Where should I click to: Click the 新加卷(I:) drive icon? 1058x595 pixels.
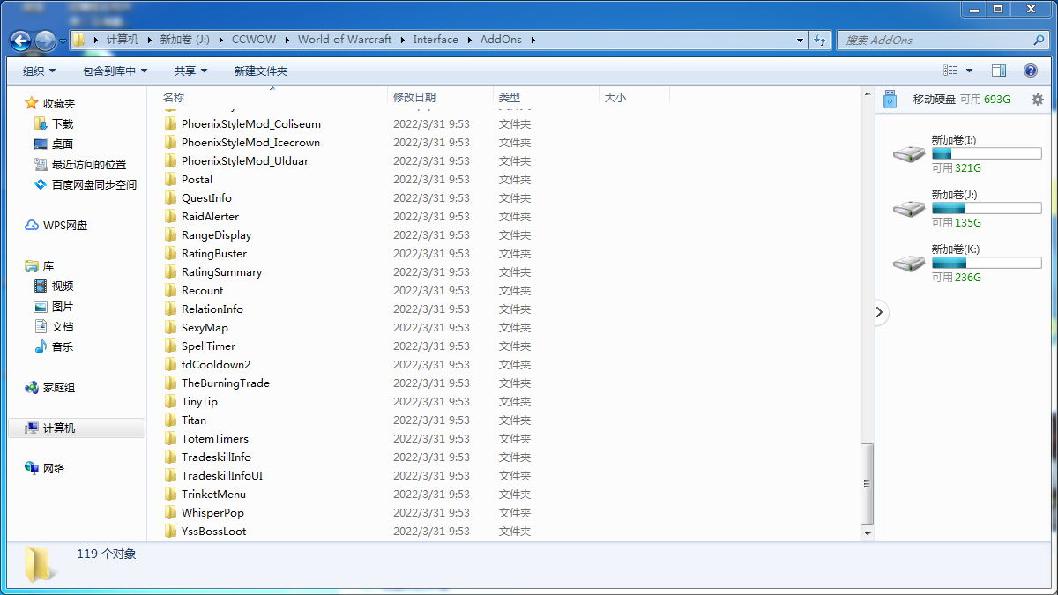pos(908,154)
